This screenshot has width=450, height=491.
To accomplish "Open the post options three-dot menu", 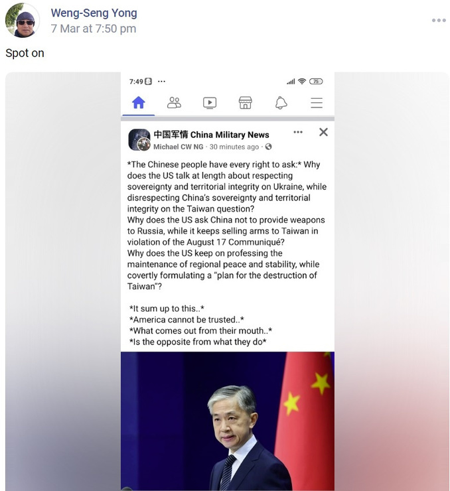I will [439, 21].
